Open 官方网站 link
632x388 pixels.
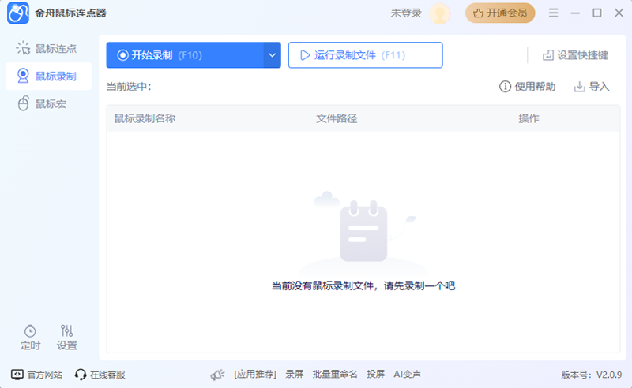[x=36, y=375]
